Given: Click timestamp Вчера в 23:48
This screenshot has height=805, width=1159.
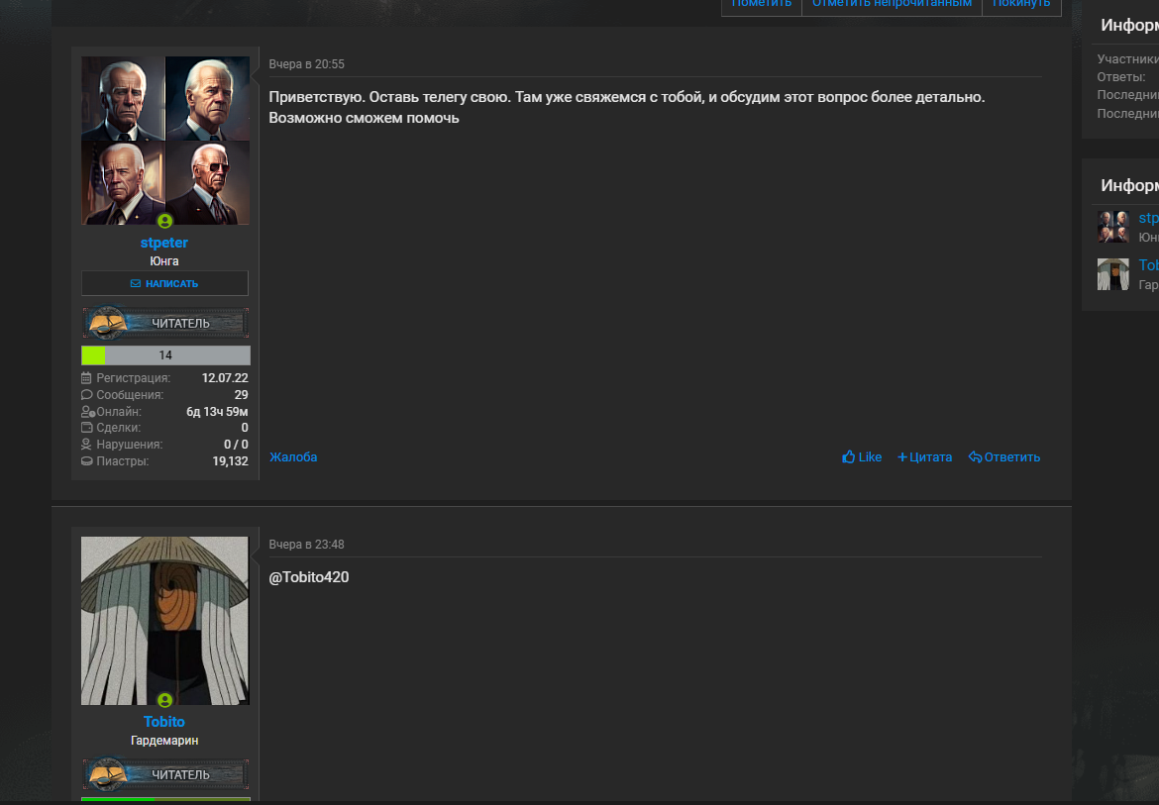Looking at the screenshot, I should (x=307, y=545).
